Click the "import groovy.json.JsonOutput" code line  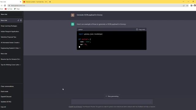point(91,34)
